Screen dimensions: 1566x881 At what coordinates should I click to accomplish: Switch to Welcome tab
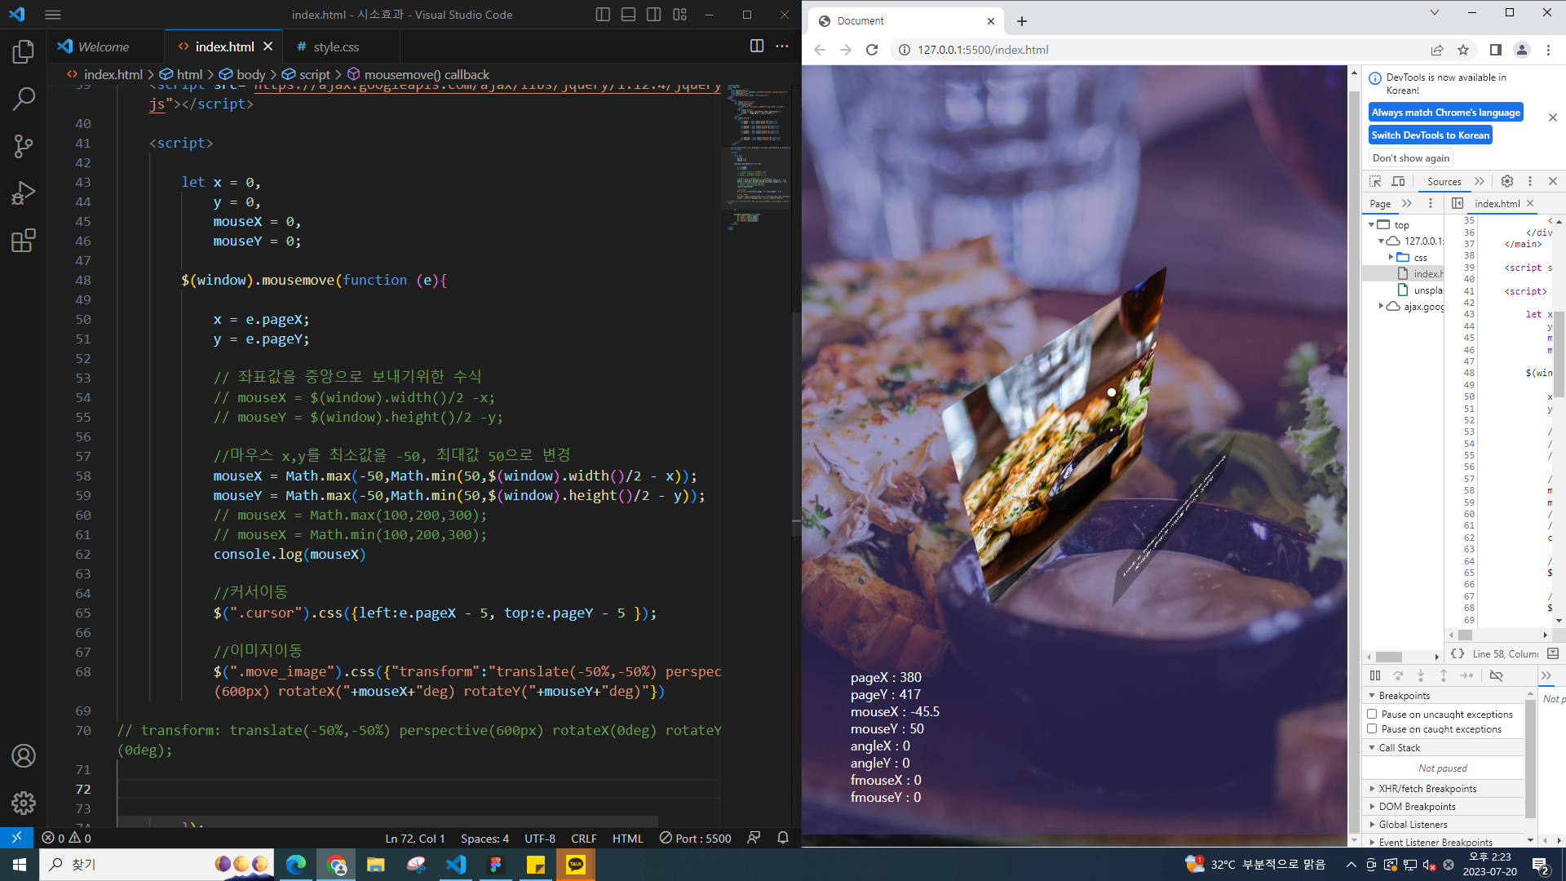(103, 47)
